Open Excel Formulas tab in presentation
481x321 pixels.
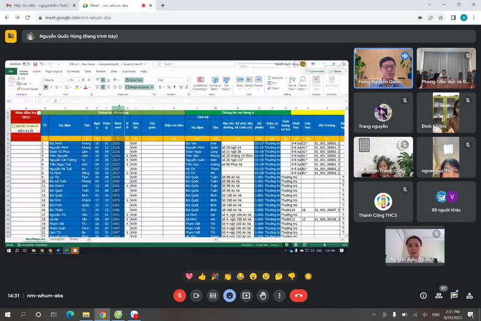point(73,71)
